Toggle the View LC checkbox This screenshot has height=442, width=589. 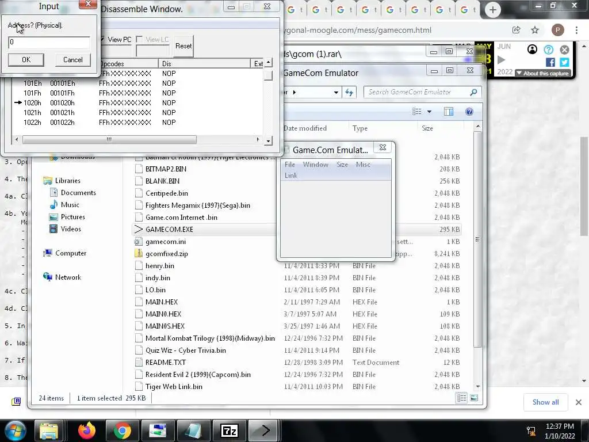(x=139, y=39)
